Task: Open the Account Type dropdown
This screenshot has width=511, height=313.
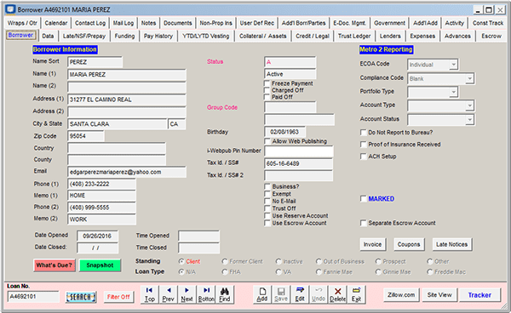Action: click(x=469, y=105)
